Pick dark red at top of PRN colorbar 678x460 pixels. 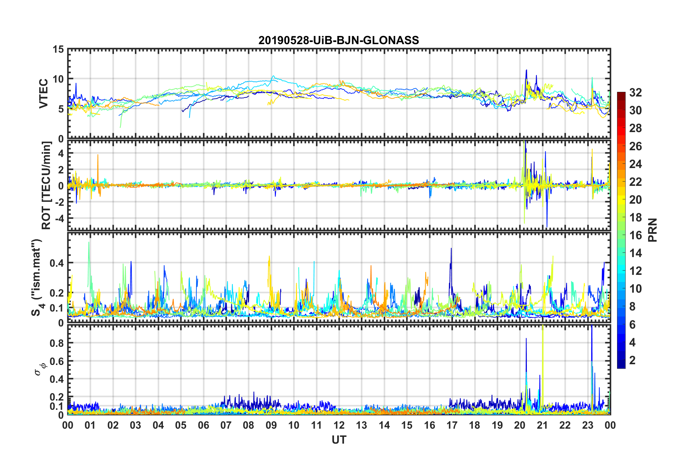click(x=621, y=94)
